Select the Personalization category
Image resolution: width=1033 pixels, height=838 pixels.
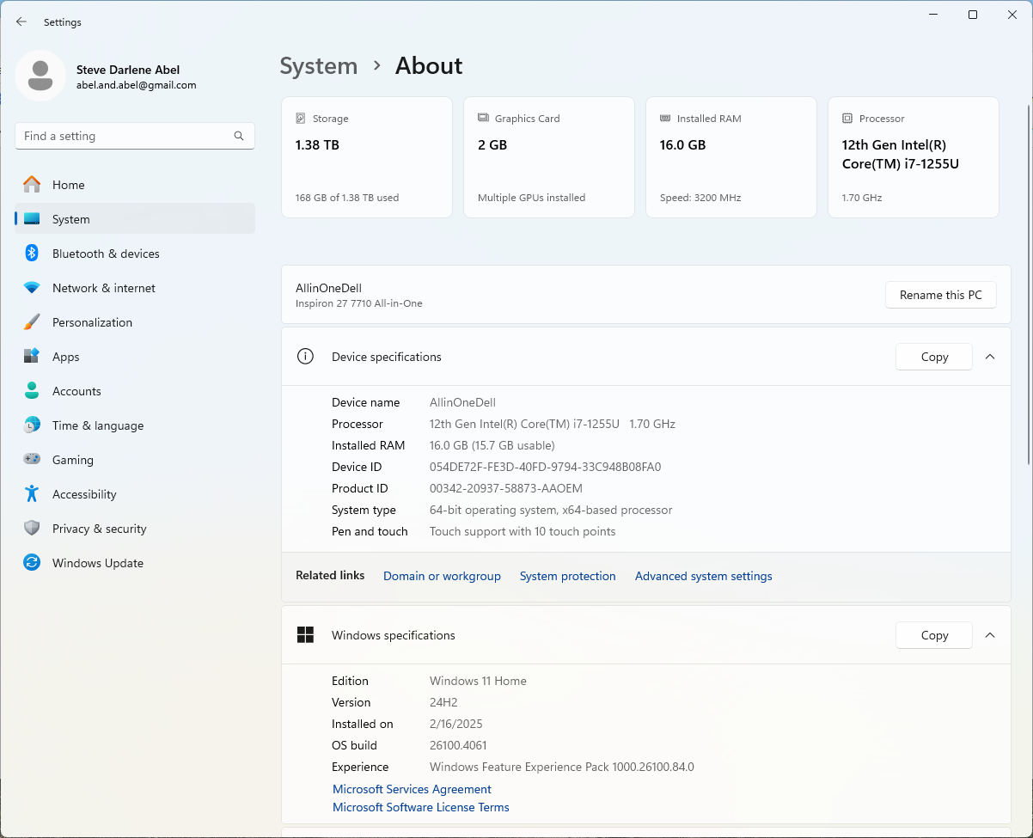coord(135,322)
